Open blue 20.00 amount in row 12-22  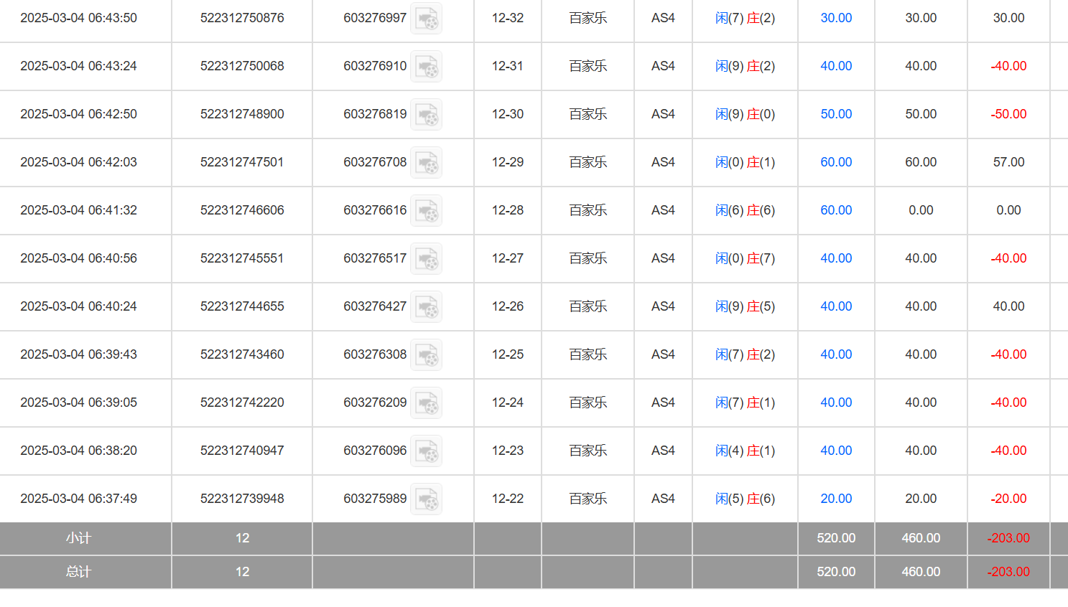(x=836, y=499)
